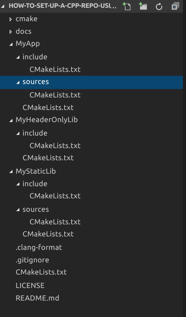Collapse all folders in explorer
Viewport: 186px width, 317px height.
[x=175, y=6]
